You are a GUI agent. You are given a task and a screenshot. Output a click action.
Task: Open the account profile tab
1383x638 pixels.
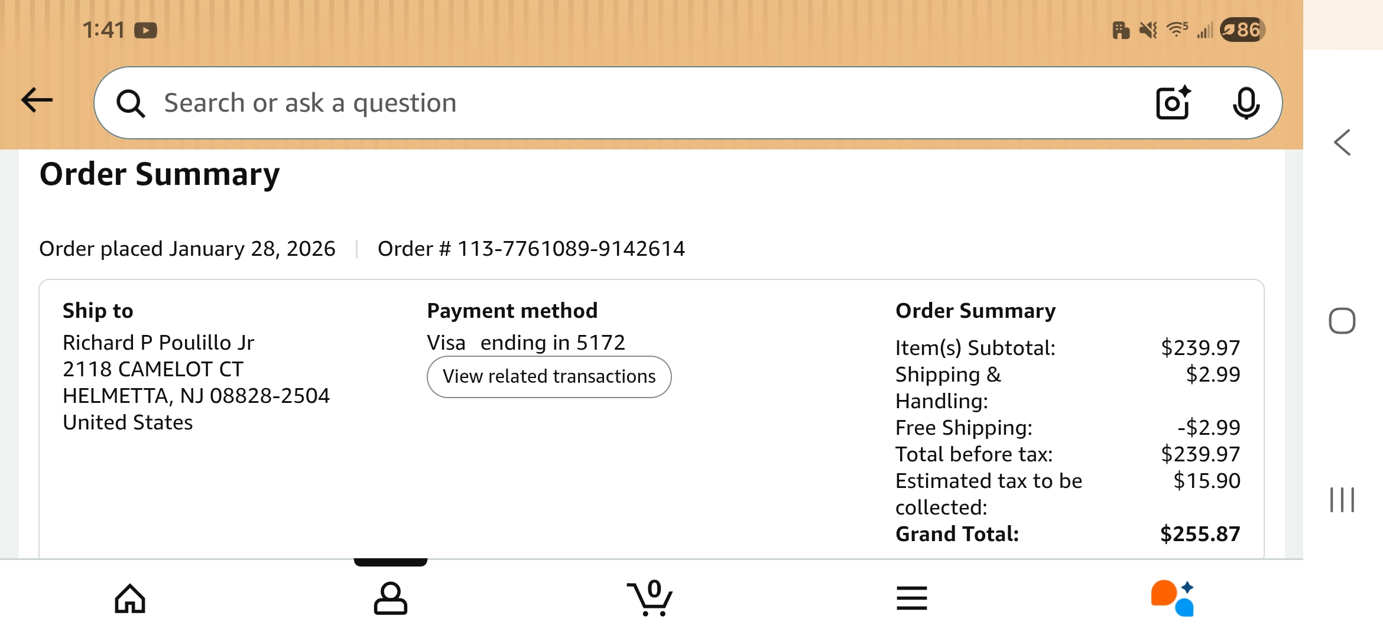coord(391,598)
